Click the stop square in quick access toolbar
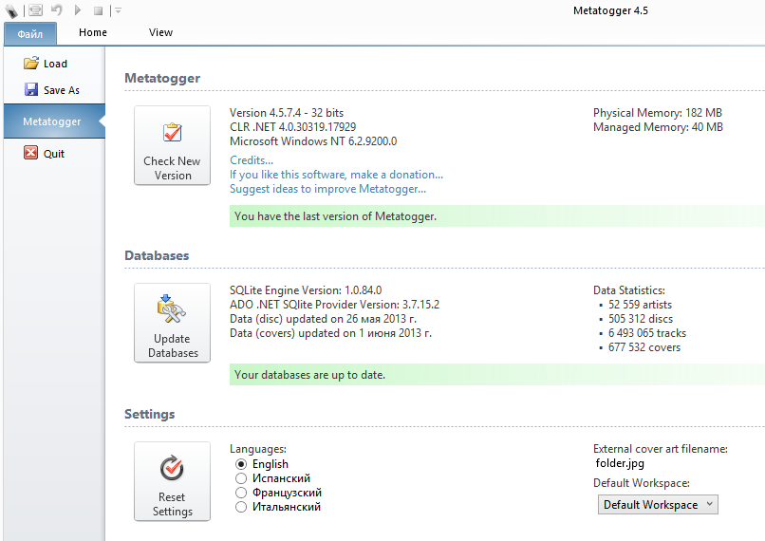Image resolution: width=765 pixels, height=541 pixels. [98, 10]
